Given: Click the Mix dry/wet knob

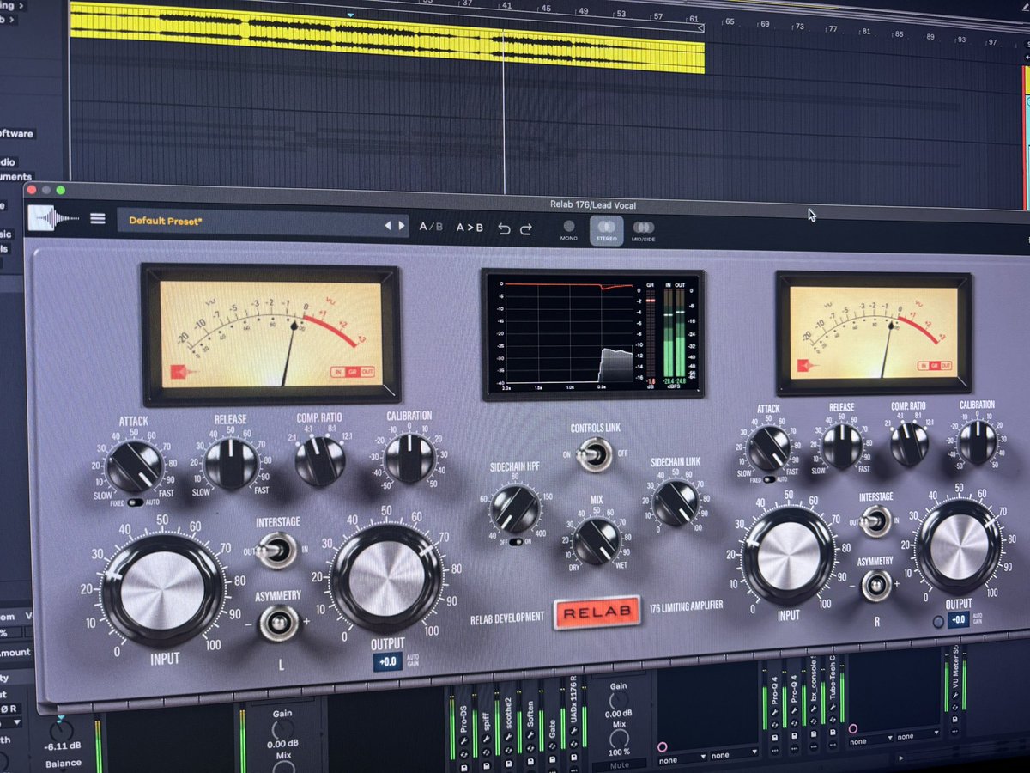Looking at the screenshot, I should coord(597,542).
